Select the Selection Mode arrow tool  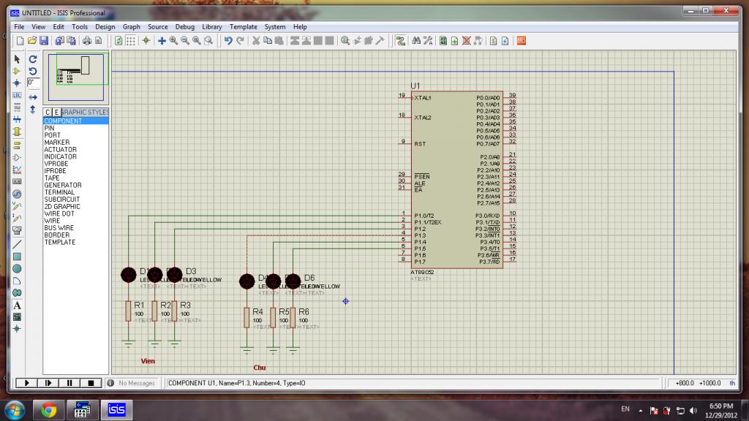coord(18,58)
